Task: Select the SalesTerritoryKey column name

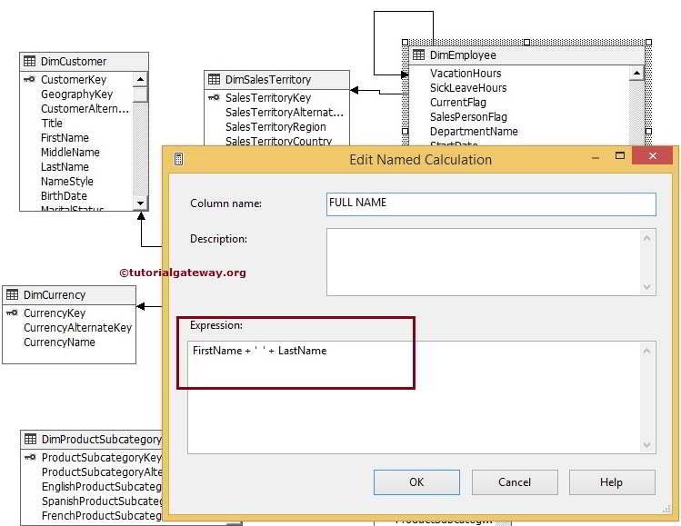Action: 268,97
